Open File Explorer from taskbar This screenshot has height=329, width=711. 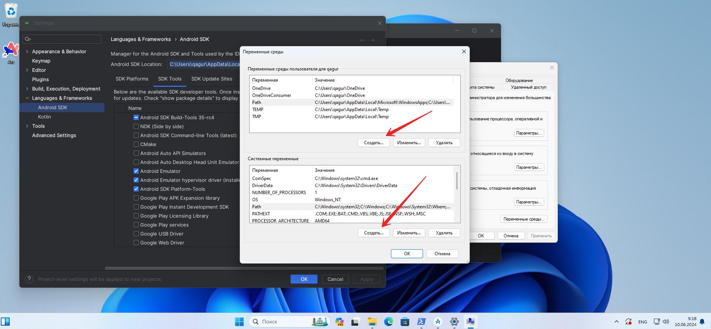click(372, 322)
